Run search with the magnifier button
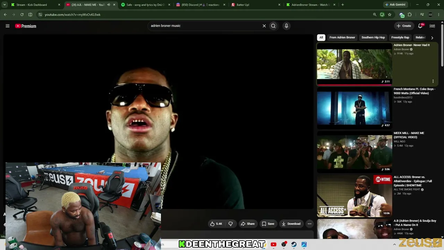The image size is (444, 250). [273, 26]
